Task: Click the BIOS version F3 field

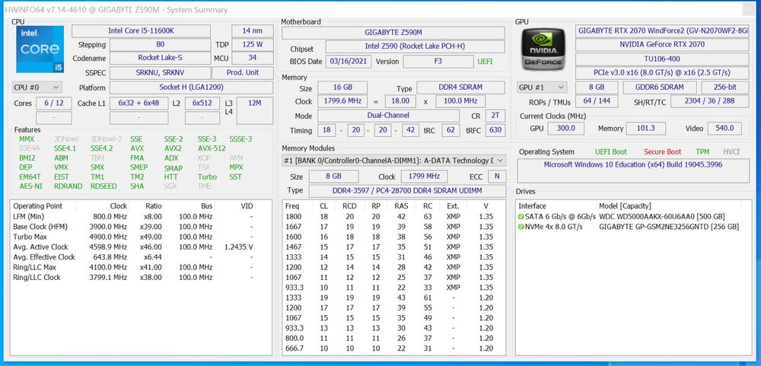Action: point(438,62)
